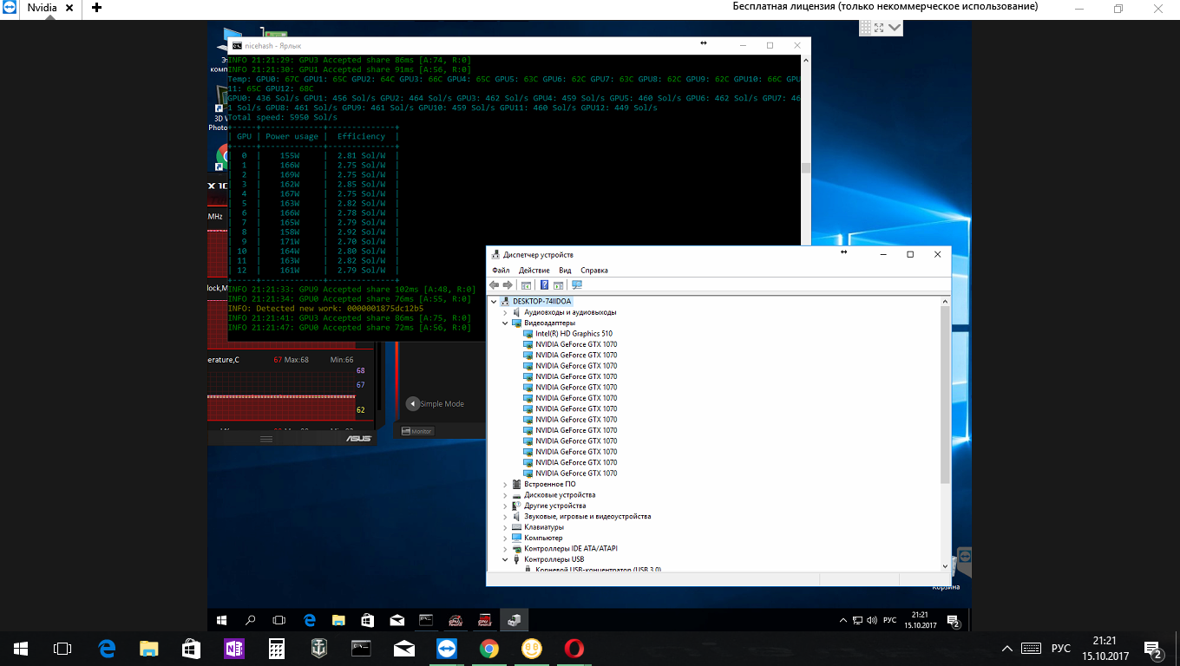Open the Действие menu

pyautogui.click(x=534, y=270)
